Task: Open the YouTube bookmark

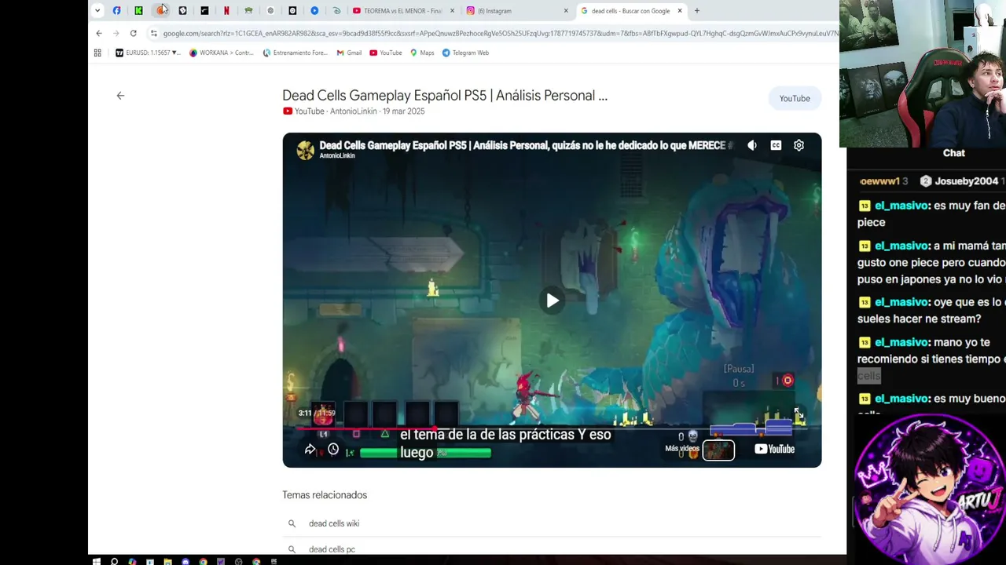Action: coord(386,53)
